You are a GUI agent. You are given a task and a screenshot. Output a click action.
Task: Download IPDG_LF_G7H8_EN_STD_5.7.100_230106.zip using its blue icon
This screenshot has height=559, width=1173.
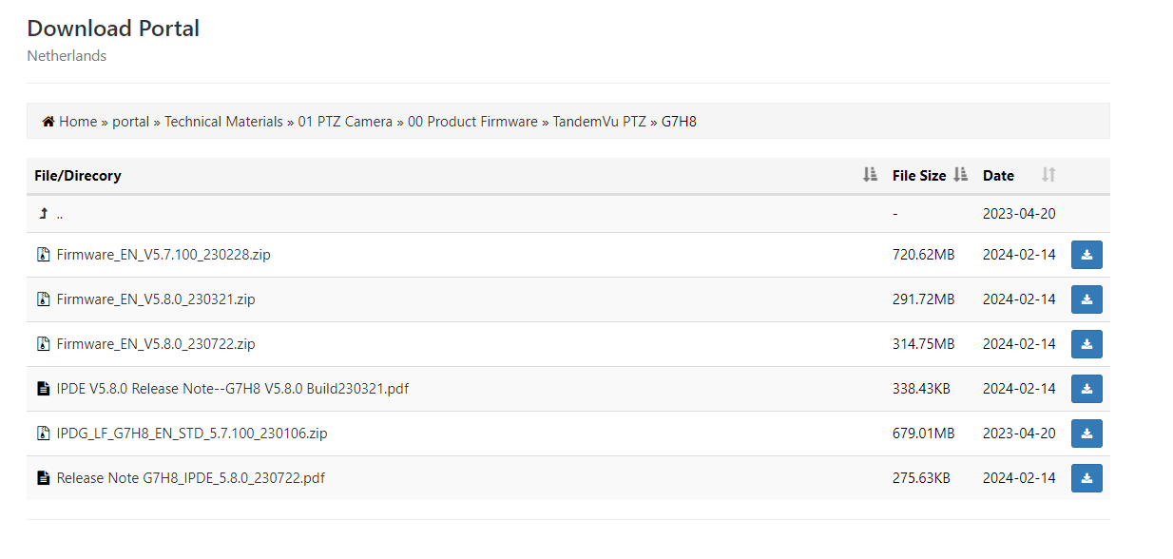tap(1086, 434)
